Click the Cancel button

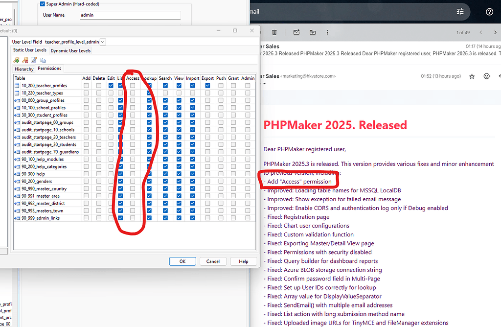tap(213, 261)
